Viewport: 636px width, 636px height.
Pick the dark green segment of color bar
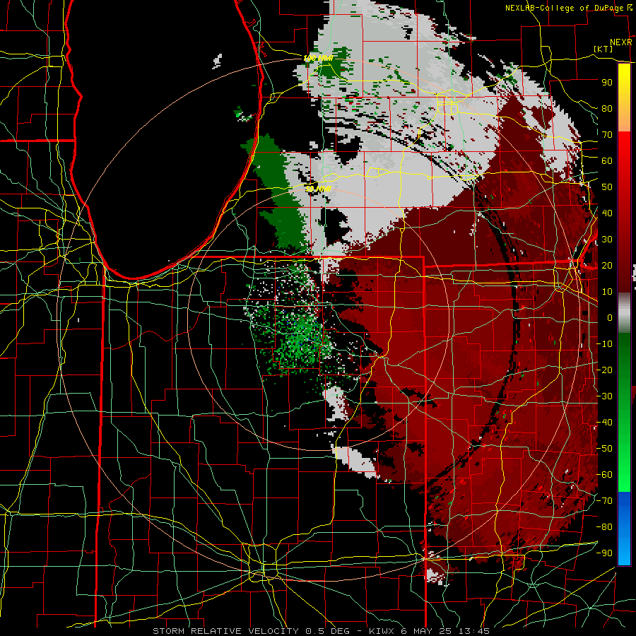click(x=624, y=349)
